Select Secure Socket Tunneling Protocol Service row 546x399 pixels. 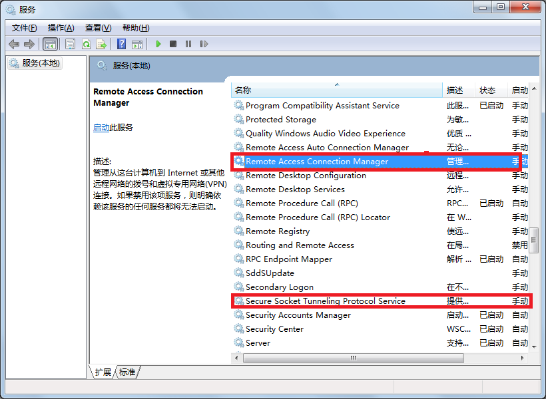(x=380, y=301)
